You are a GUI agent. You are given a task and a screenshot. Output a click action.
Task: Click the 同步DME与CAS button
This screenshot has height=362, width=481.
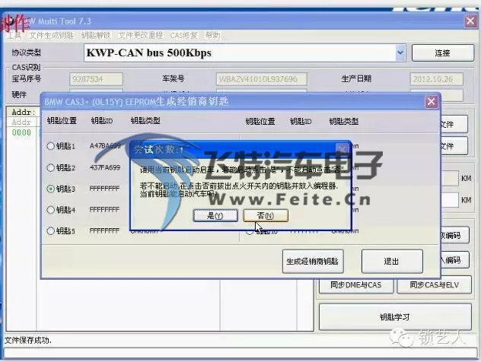356,285
